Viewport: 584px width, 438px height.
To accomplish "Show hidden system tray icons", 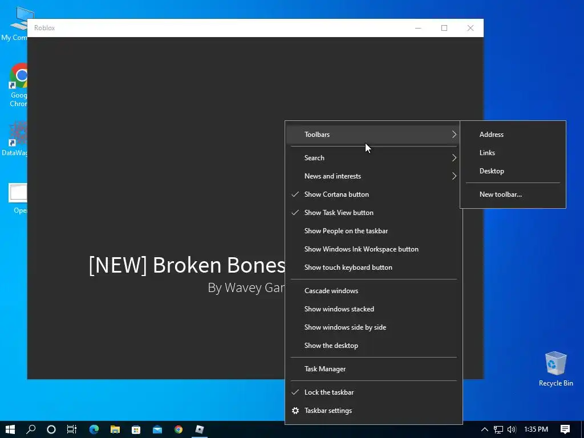I will (x=485, y=429).
